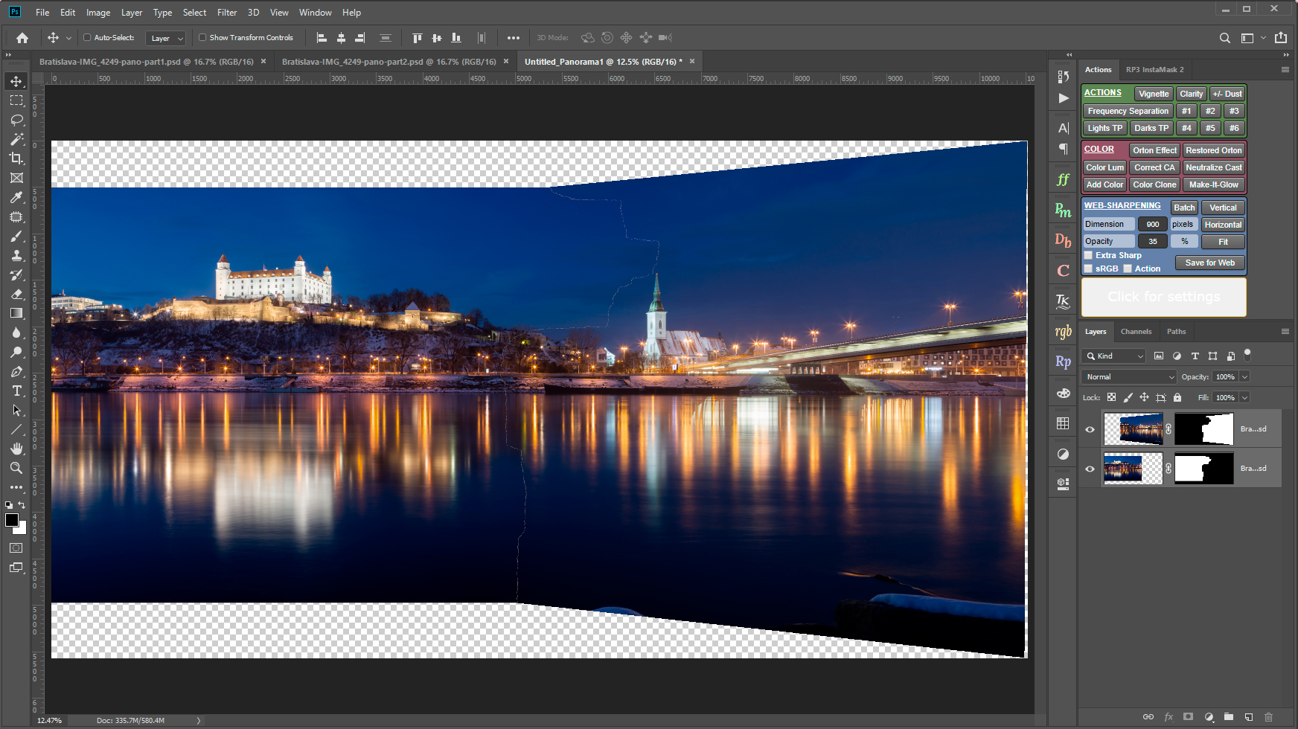Screen dimensions: 1298x729
Task: Click the Save for Web button
Action: pyautogui.click(x=1210, y=263)
